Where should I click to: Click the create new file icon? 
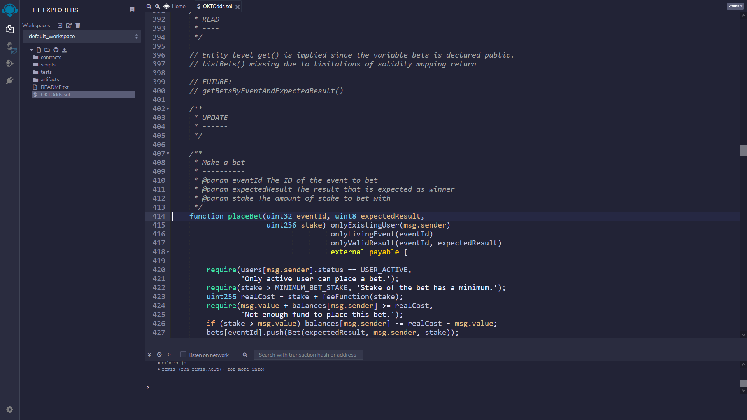[x=39, y=50]
